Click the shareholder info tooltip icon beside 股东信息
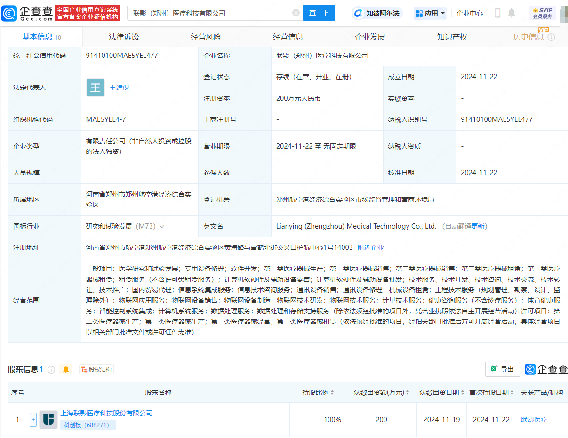The image size is (568, 438). tap(51, 370)
